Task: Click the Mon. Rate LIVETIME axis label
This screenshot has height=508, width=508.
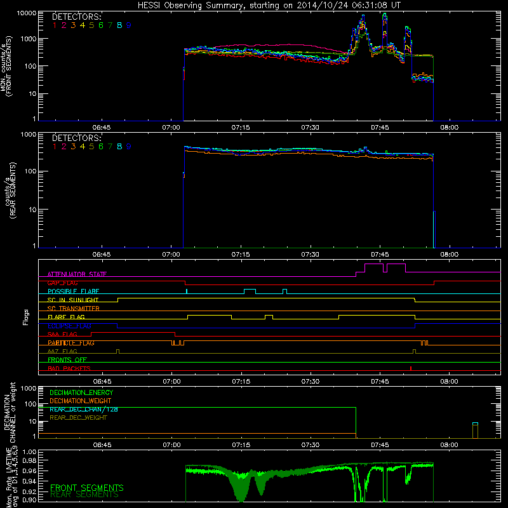Action: 11,478
